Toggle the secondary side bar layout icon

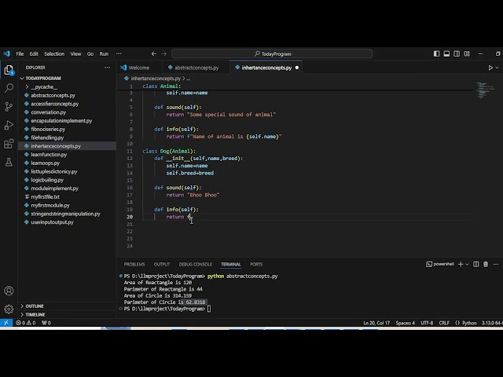457,54
